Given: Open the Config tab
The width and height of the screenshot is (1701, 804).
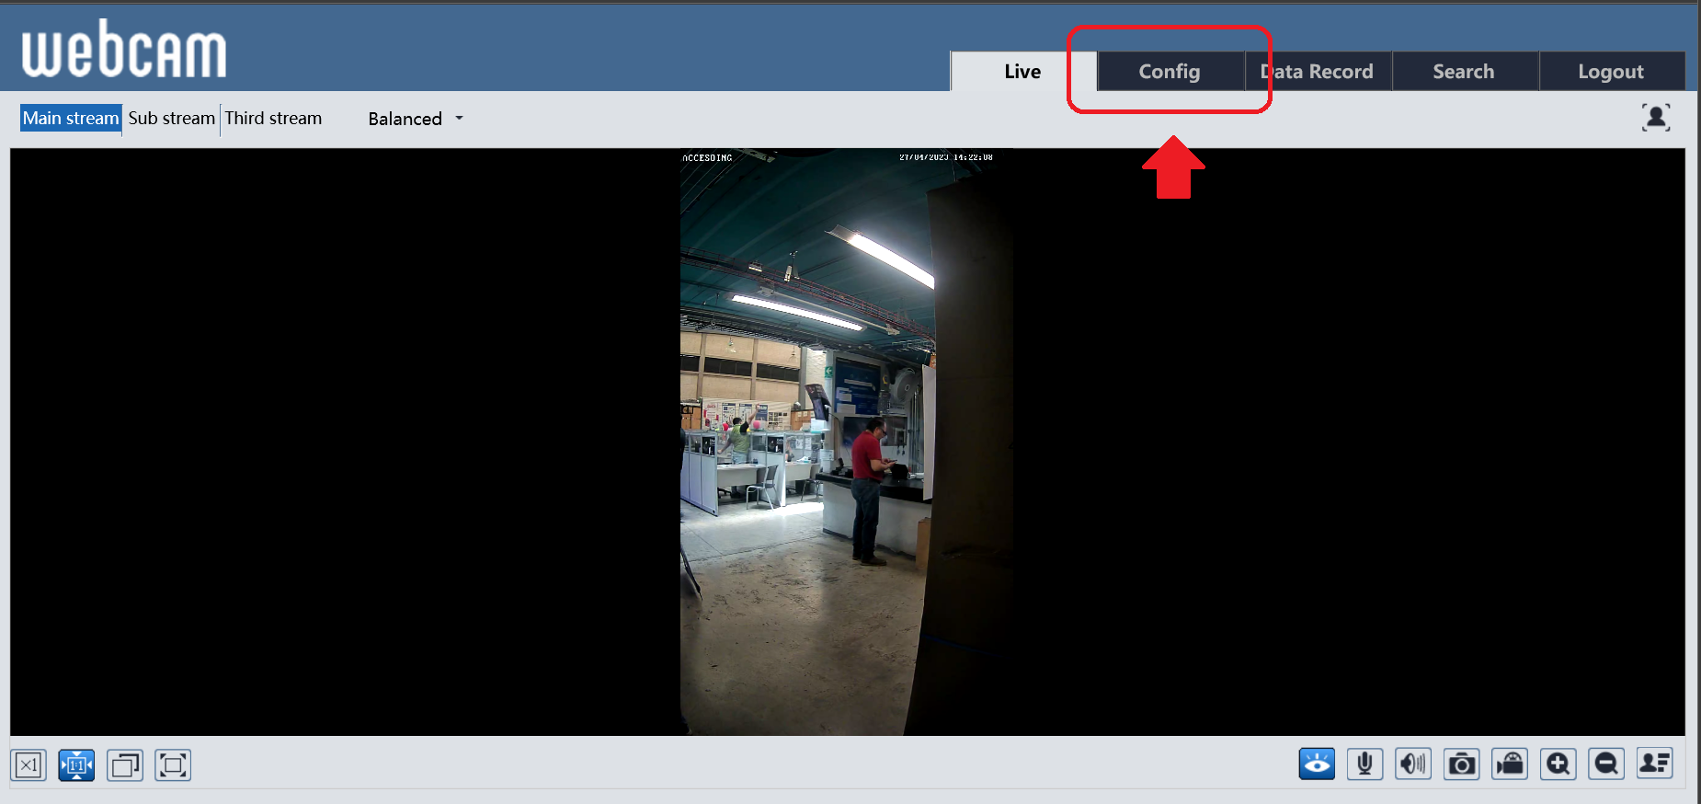Looking at the screenshot, I should 1170,72.
